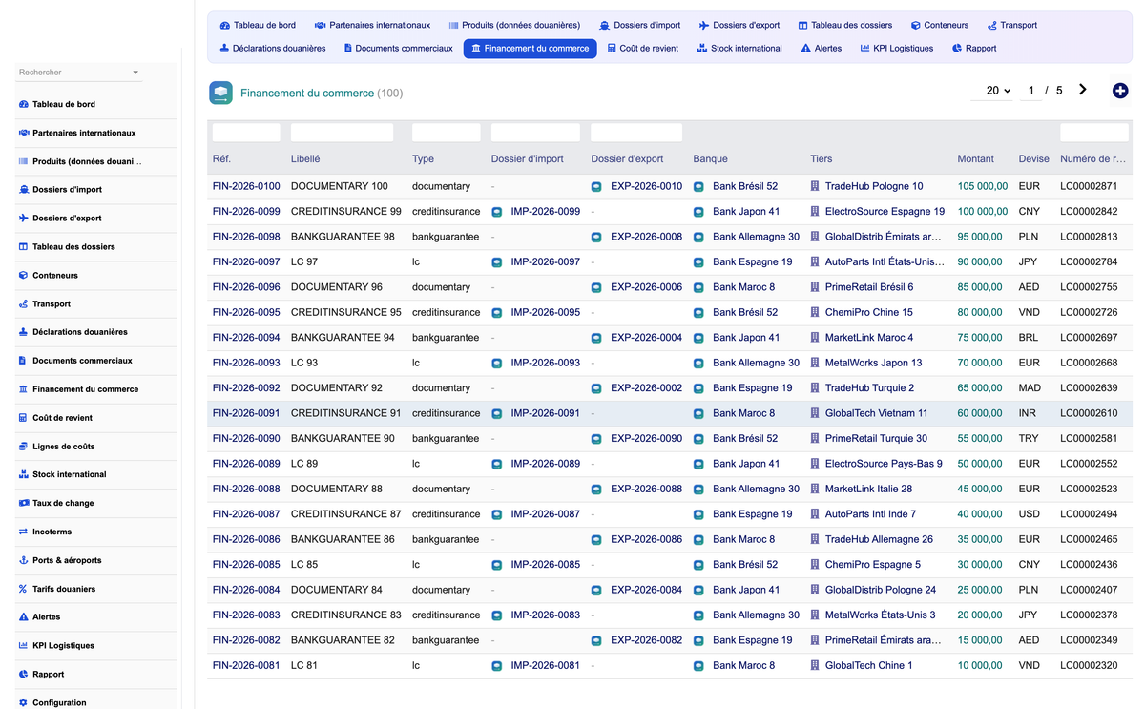This screenshot has height=709, width=1145.
Task: Click the add new record plus icon
Action: coord(1120,91)
